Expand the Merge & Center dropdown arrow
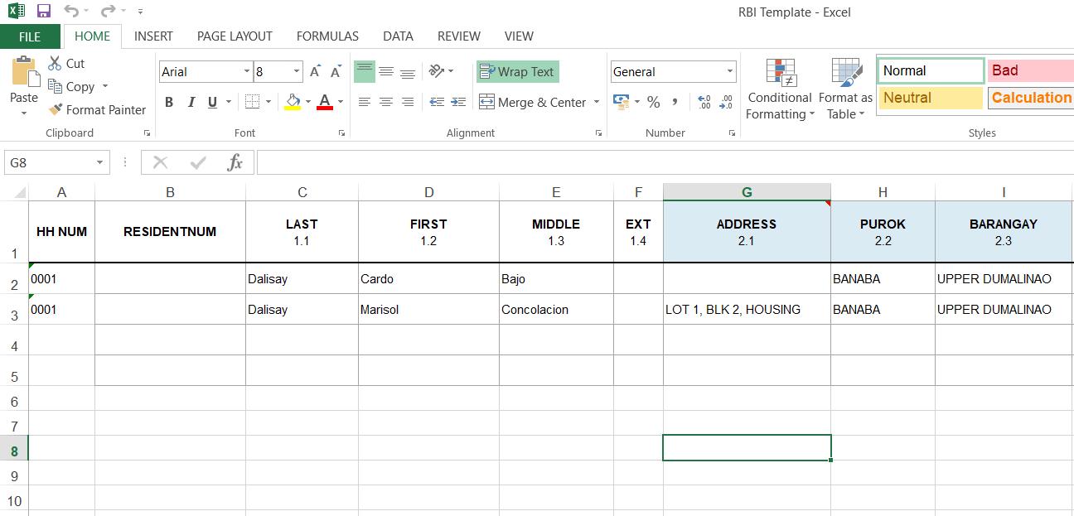This screenshot has height=516, width=1074. 596,102
